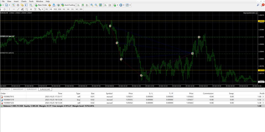Select profit value -5.56 in orders
This screenshot has width=265, height=132.
click(259, 100)
